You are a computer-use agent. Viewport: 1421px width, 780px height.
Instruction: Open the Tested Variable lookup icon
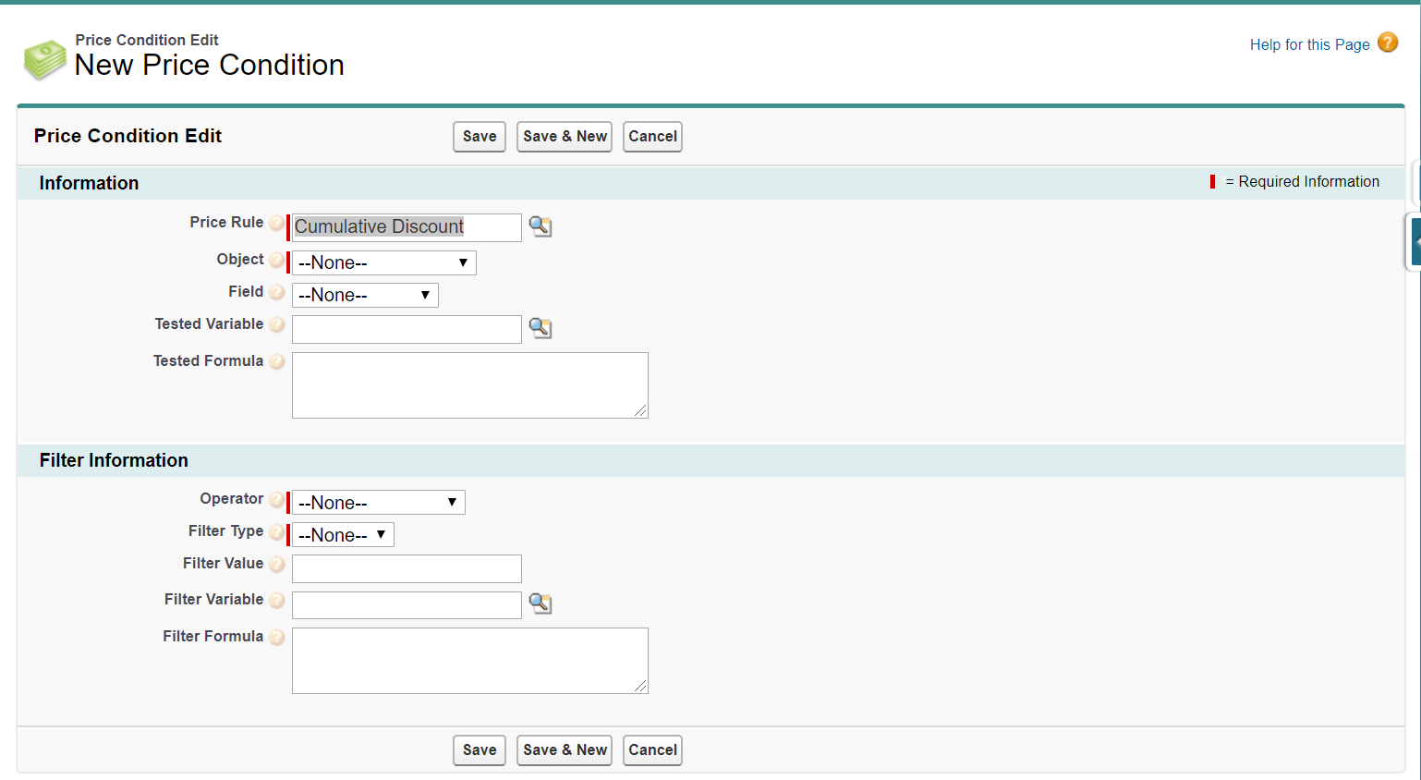tap(540, 328)
